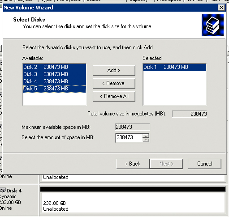Select Disk 3 in Available list

pyautogui.click(x=55, y=74)
